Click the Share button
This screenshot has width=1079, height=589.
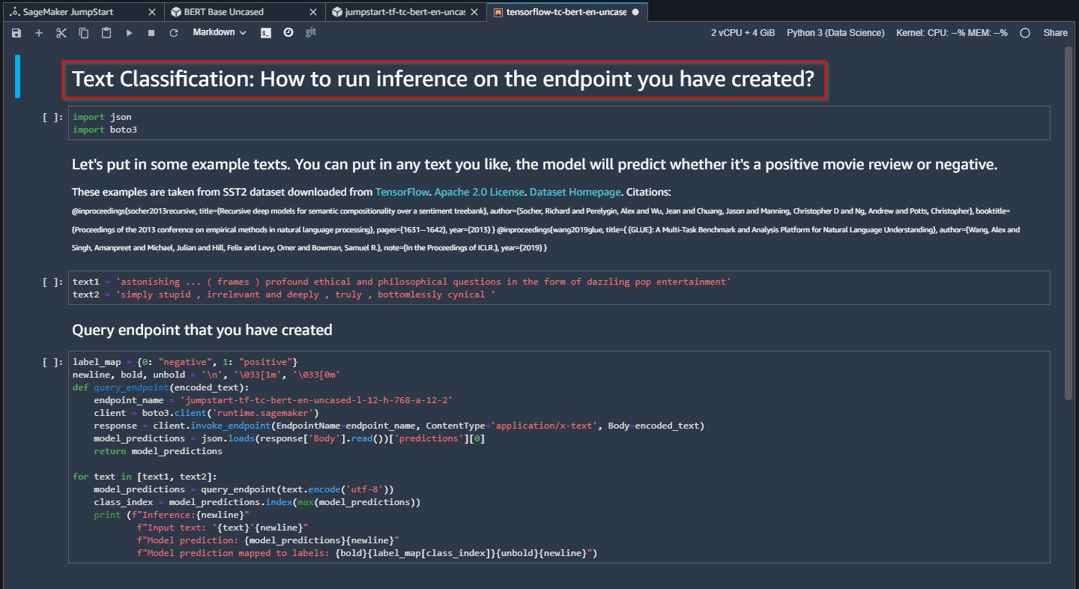point(1056,33)
